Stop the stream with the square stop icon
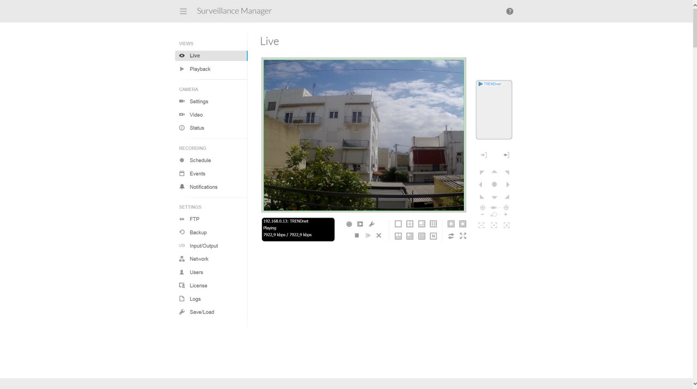The height and width of the screenshot is (389, 697). [357, 236]
